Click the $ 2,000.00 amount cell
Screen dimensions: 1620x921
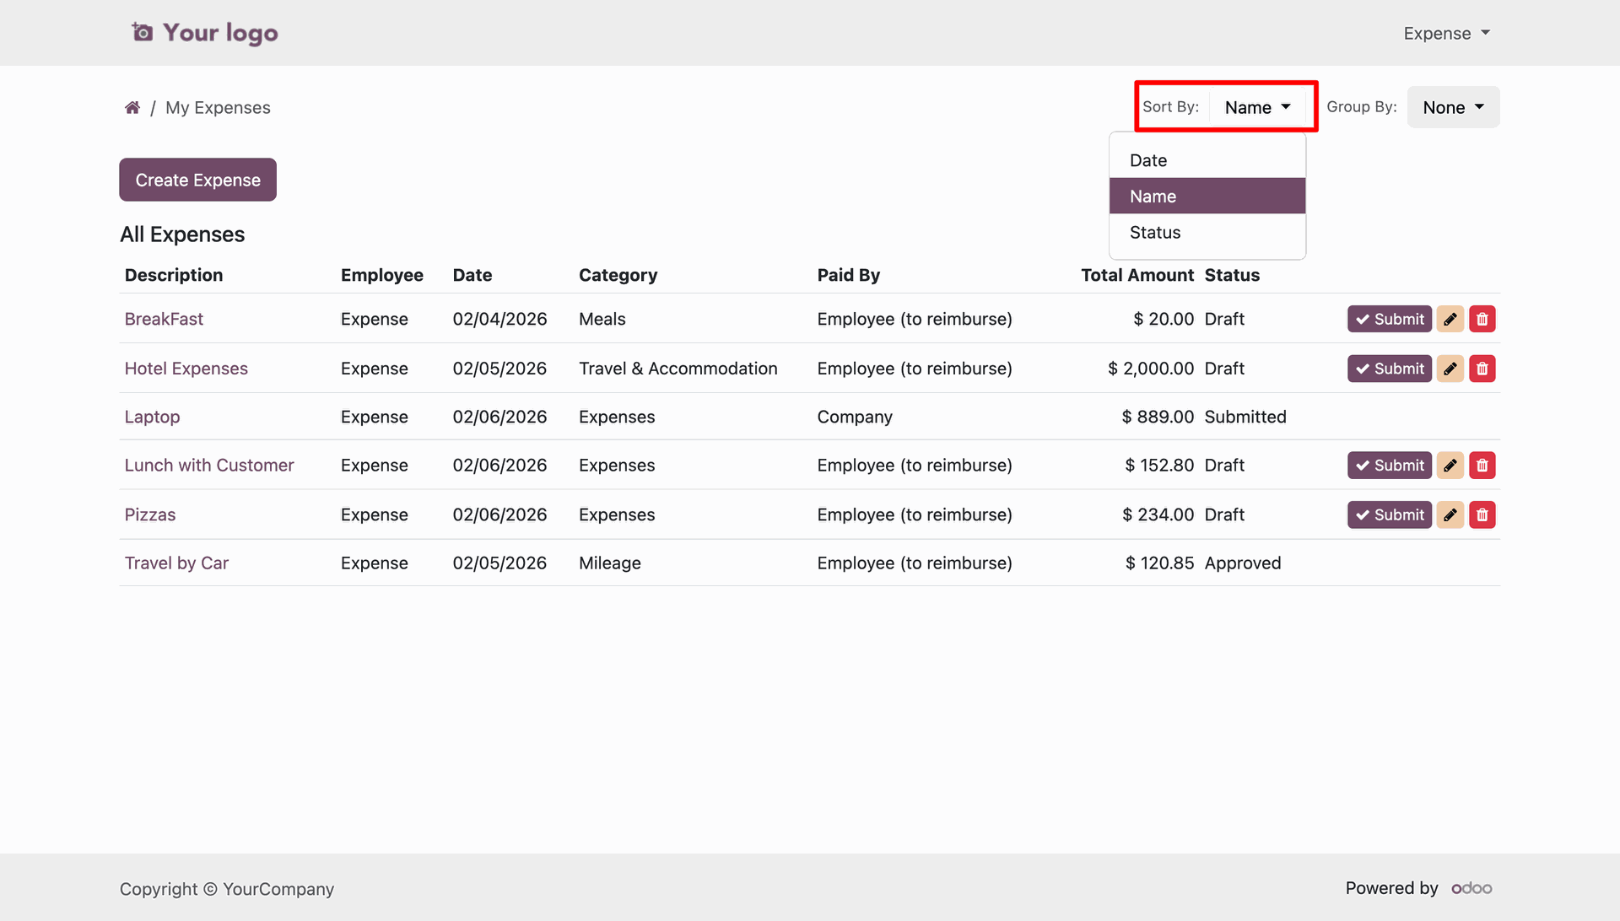coord(1151,369)
